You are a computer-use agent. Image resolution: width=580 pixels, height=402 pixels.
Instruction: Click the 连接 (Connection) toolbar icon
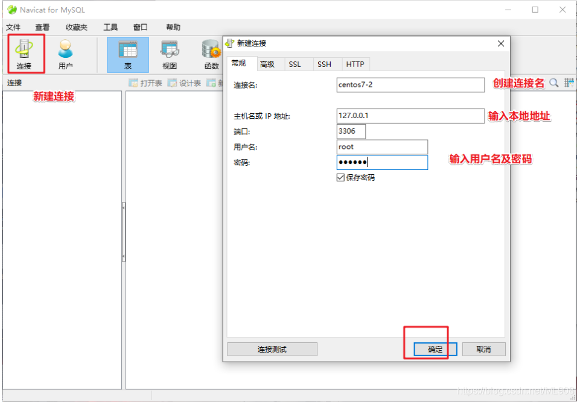click(24, 54)
